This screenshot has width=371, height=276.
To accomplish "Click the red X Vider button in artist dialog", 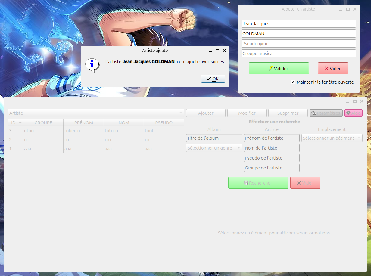I will (333, 68).
